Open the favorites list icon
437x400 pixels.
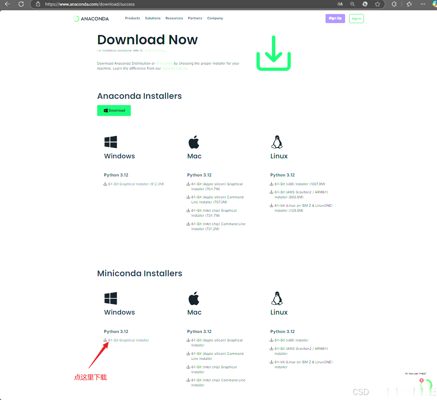click(x=409, y=4)
